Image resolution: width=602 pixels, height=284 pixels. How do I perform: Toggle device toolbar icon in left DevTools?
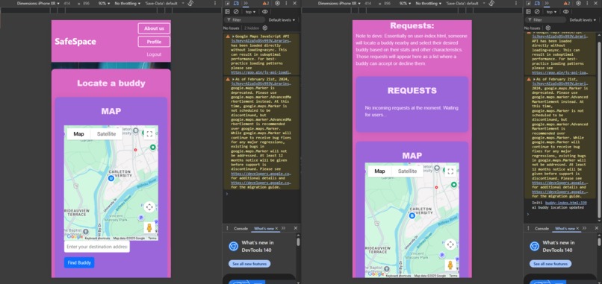tap(237, 3)
